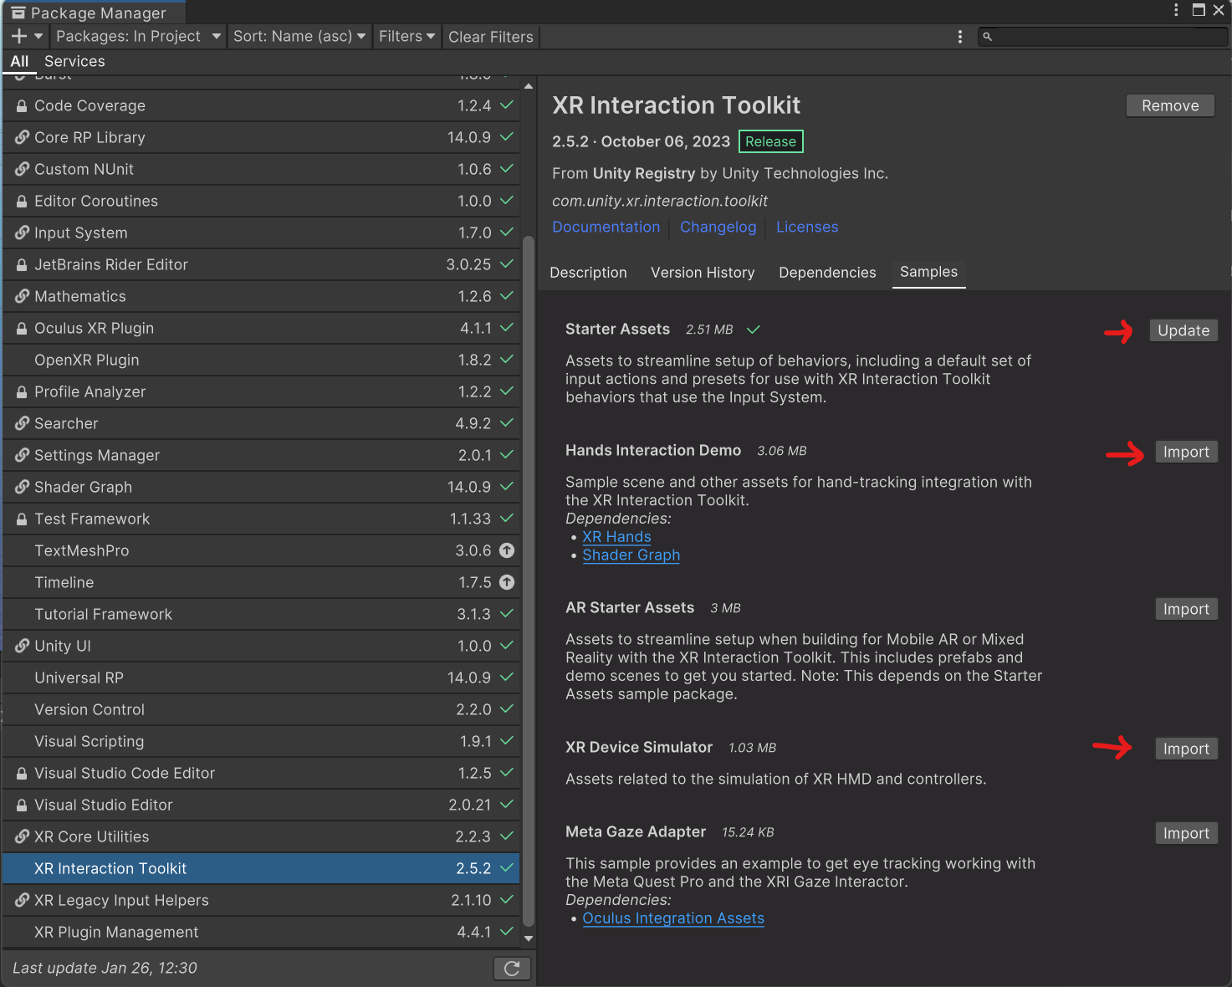Expand the Sort: Name (asc) dropdown
Viewport: 1232px width, 987px height.
pyautogui.click(x=299, y=37)
